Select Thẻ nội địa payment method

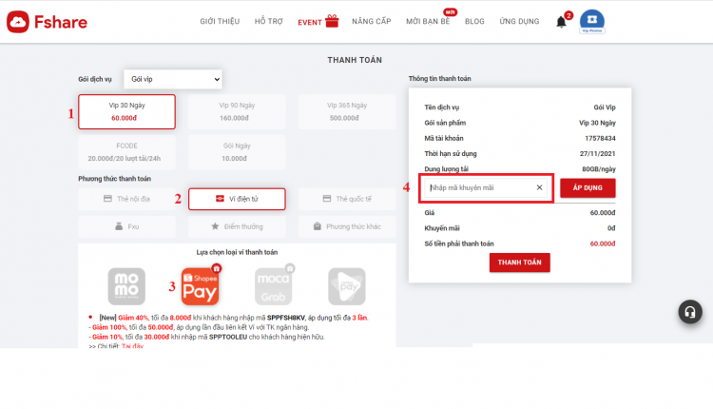126,199
